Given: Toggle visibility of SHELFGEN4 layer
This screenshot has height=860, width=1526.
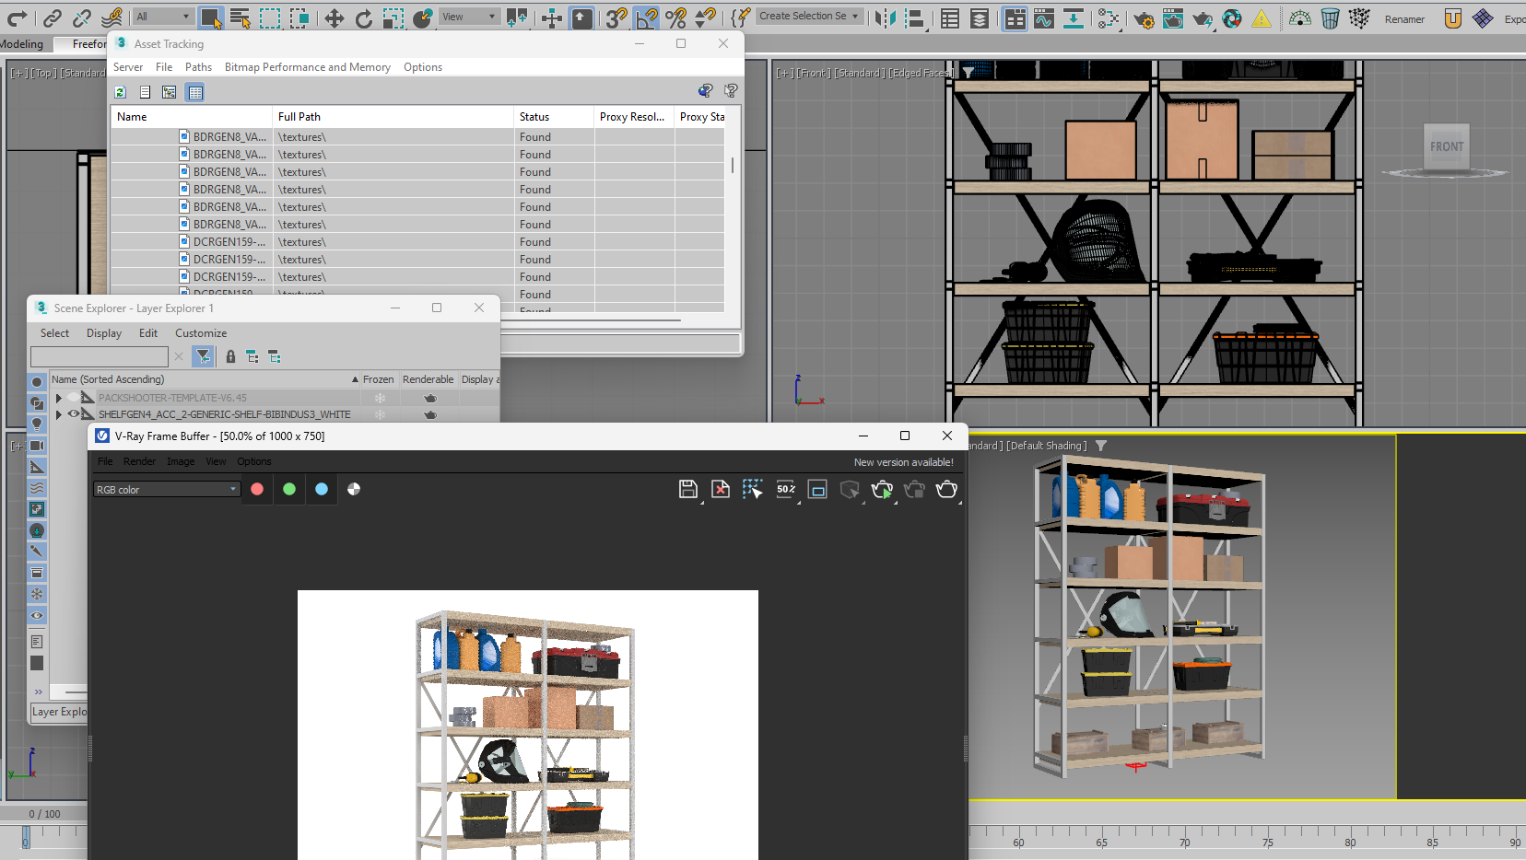Looking at the screenshot, I should (74, 414).
